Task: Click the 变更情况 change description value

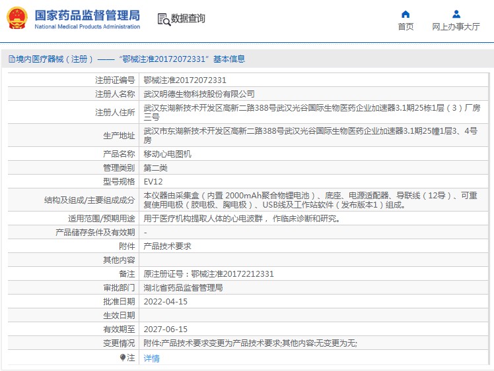Action: coord(250,343)
